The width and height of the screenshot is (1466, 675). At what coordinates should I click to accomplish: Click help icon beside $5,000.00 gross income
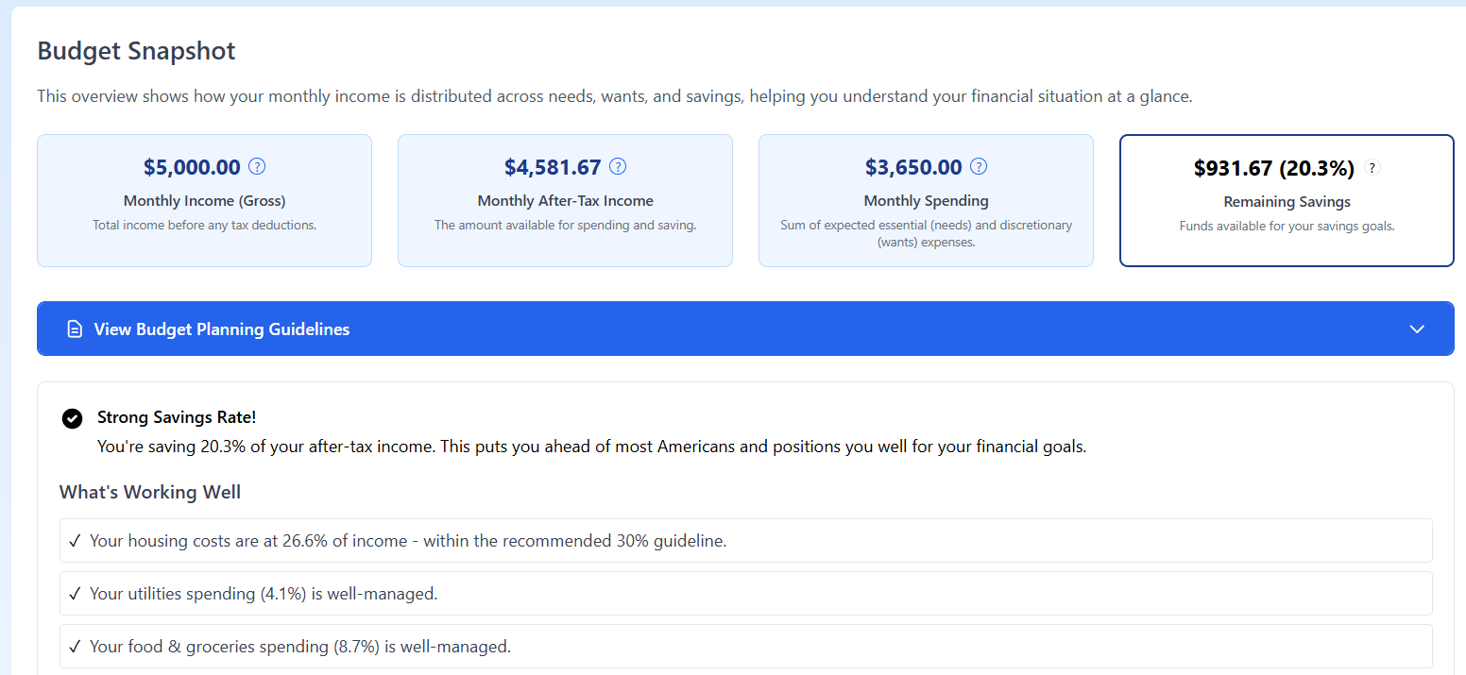pos(257,167)
